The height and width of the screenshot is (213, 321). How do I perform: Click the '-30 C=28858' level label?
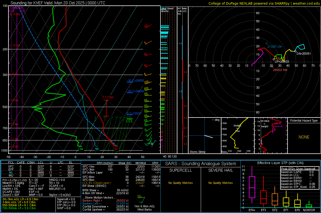pyautogui.click(x=135, y=81)
